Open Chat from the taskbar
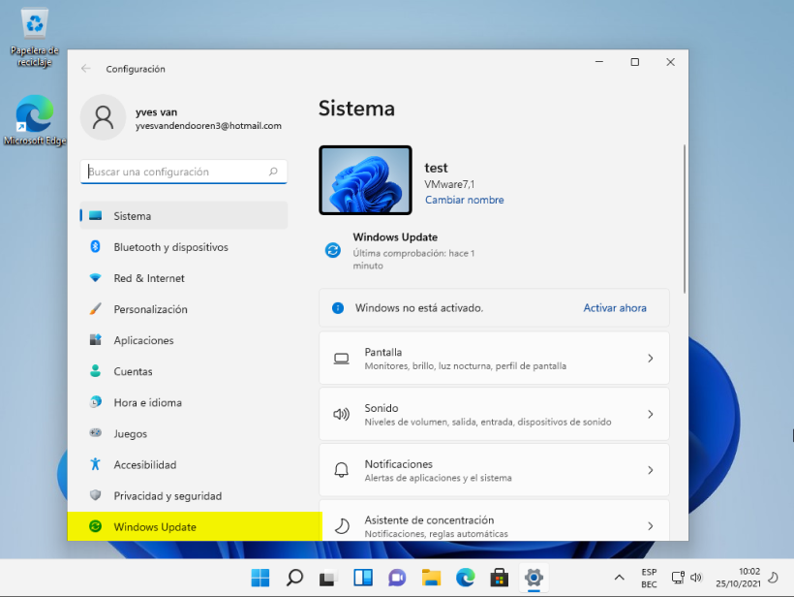The width and height of the screenshot is (794, 597). pyautogui.click(x=397, y=578)
